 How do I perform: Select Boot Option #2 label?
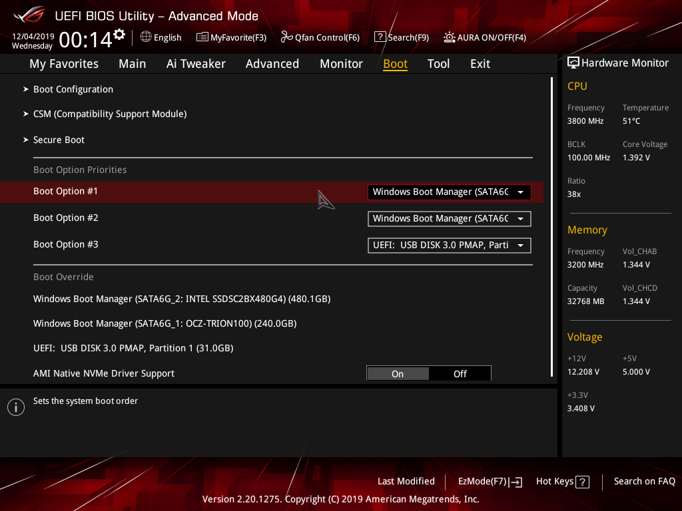66,218
